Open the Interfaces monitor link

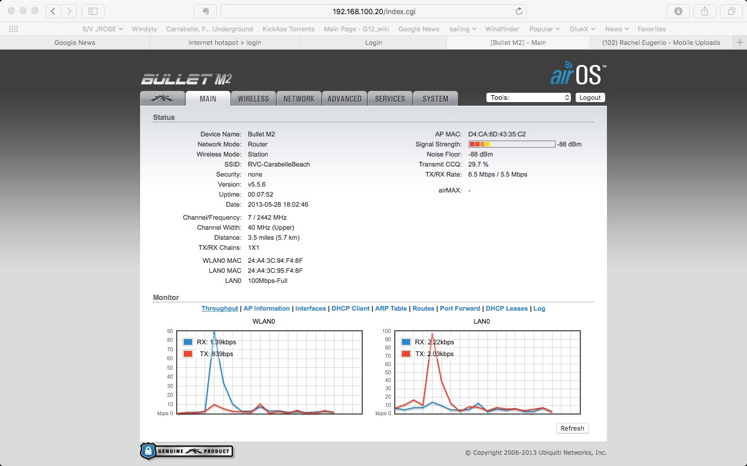point(311,308)
